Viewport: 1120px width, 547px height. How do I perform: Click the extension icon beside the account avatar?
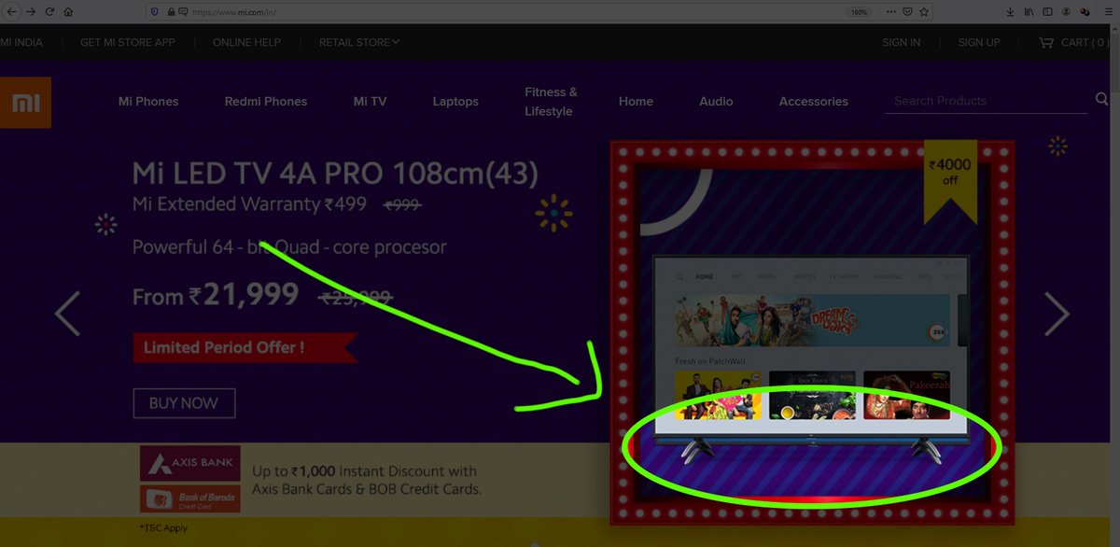click(x=1085, y=12)
